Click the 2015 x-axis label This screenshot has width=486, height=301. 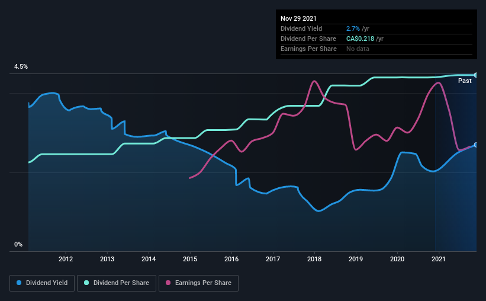tap(190, 259)
